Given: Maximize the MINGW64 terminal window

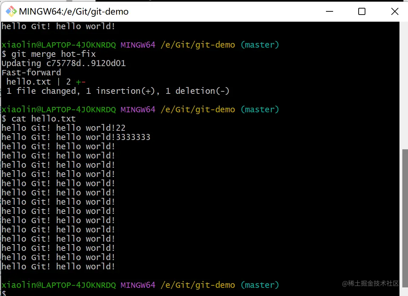Looking at the screenshot, I should (362, 11).
